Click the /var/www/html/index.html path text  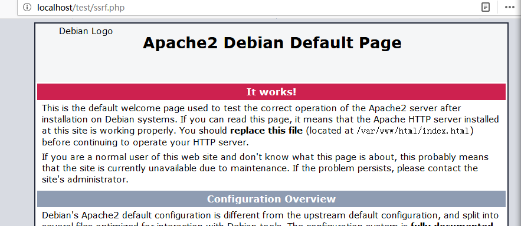412,131
